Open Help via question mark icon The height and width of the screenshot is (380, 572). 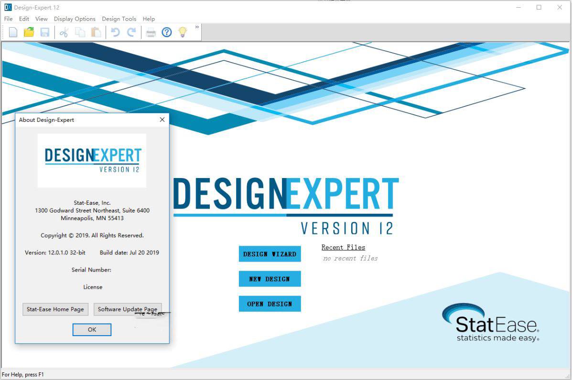pos(167,32)
